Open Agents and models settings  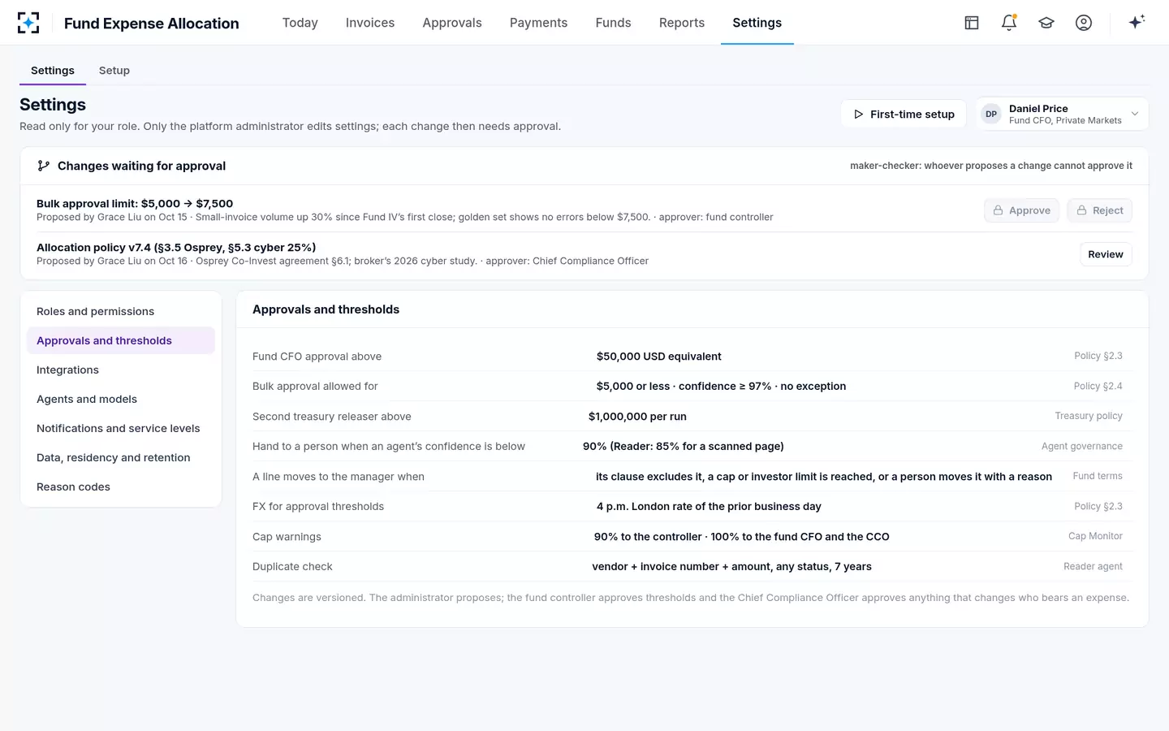click(x=121, y=400)
